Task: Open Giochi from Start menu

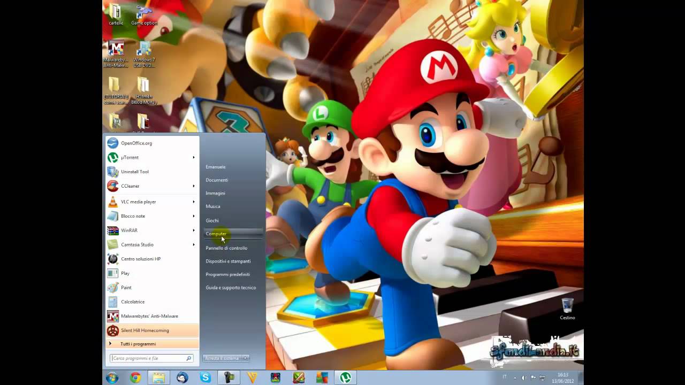Action: [x=212, y=220]
